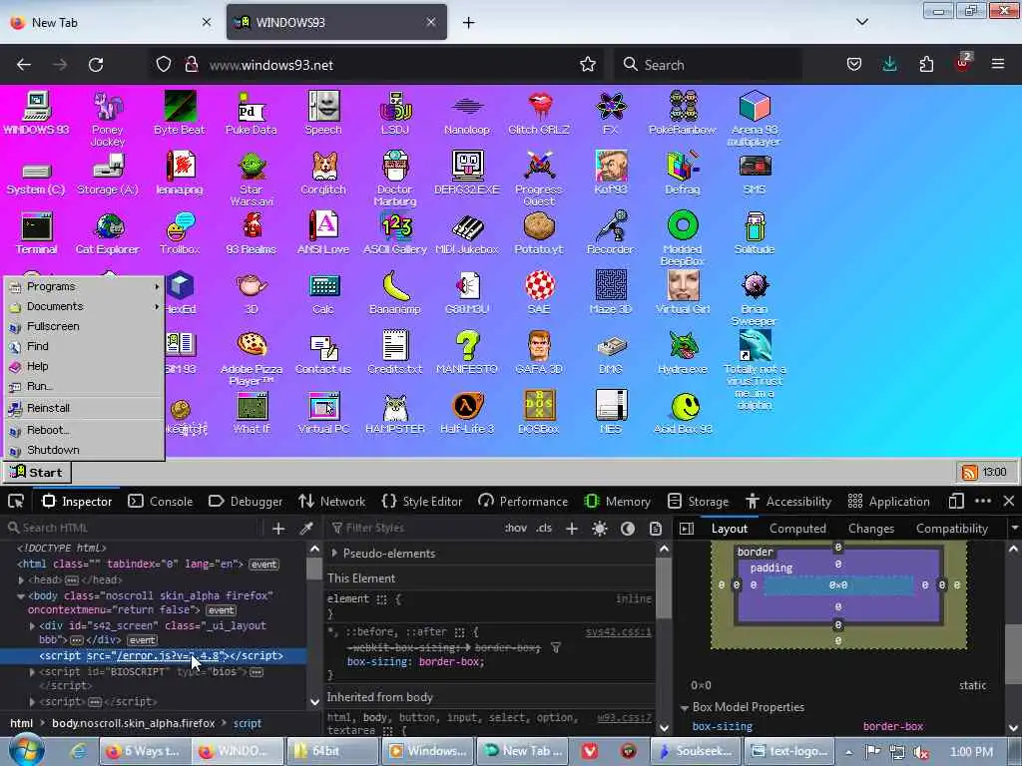Bookmark this page with the star
This screenshot has height=766, width=1022.
coord(588,65)
